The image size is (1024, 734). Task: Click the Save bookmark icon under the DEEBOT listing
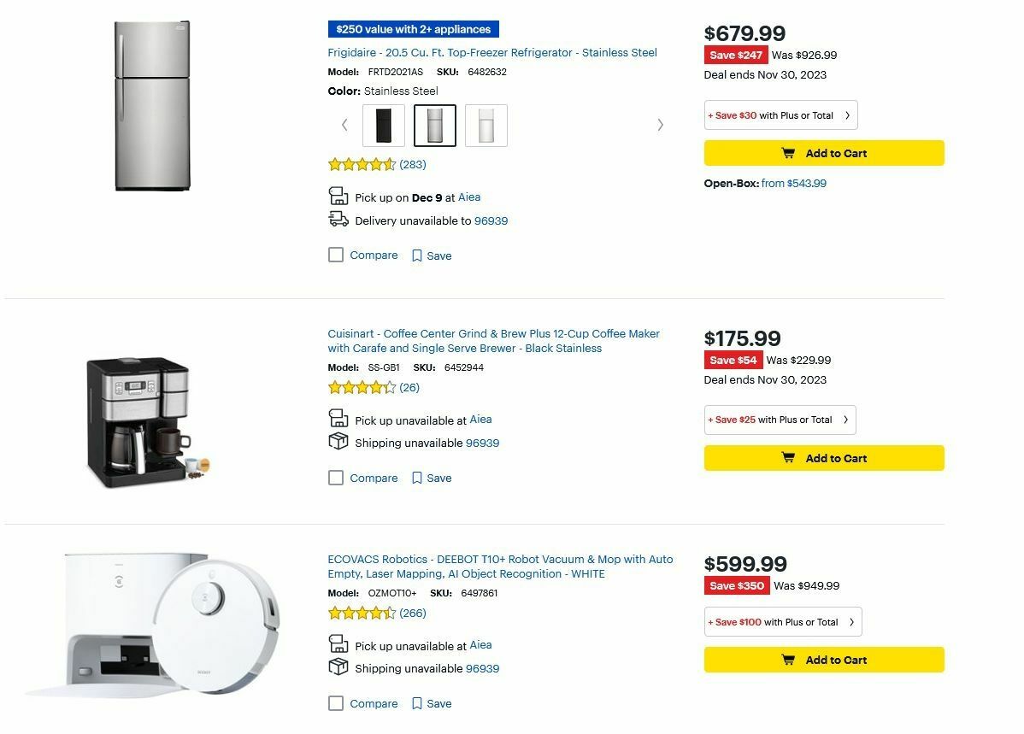pyautogui.click(x=417, y=702)
